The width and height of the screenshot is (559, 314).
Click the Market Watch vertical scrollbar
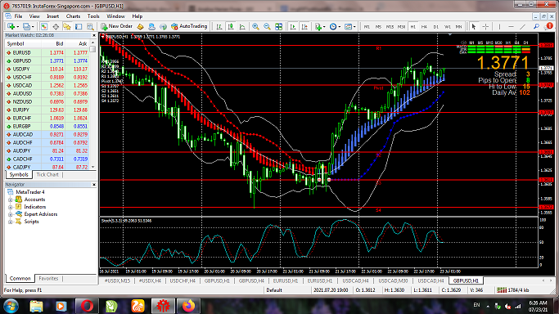pyautogui.click(x=93, y=105)
